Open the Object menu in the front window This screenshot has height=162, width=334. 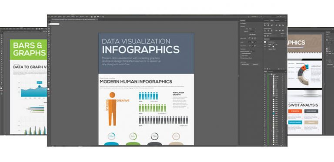60,17
